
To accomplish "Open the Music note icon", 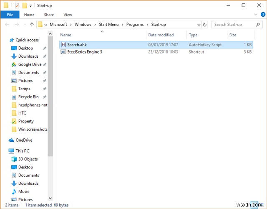I will 14,191.
